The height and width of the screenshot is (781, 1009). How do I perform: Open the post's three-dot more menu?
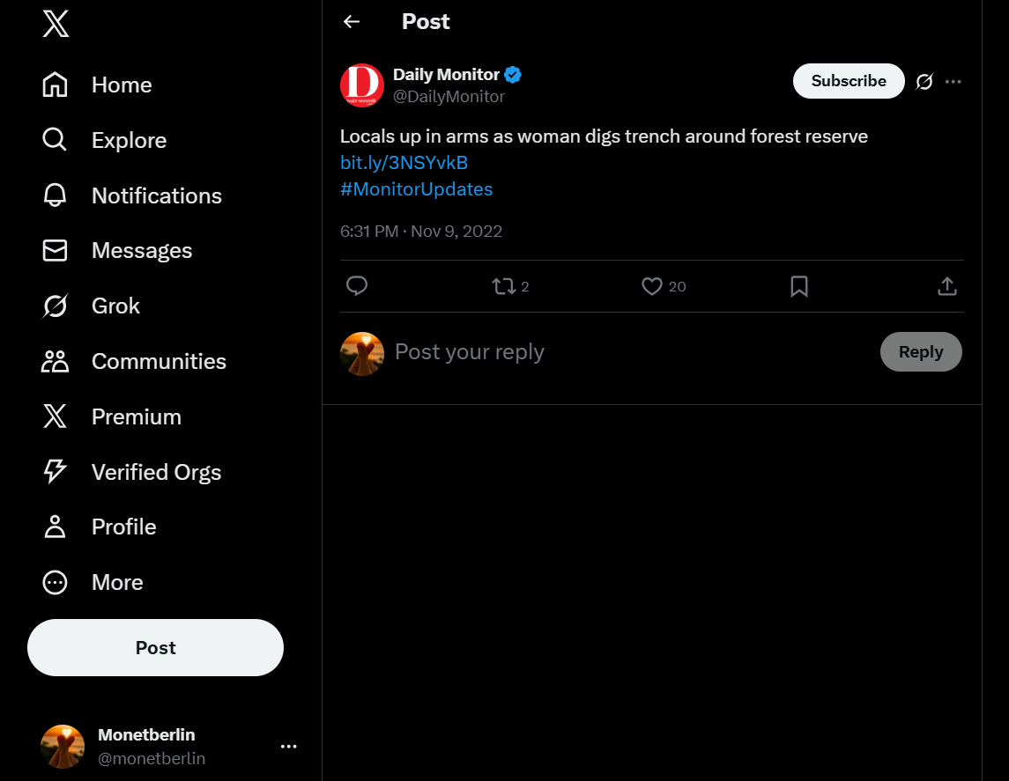point(953,82)
